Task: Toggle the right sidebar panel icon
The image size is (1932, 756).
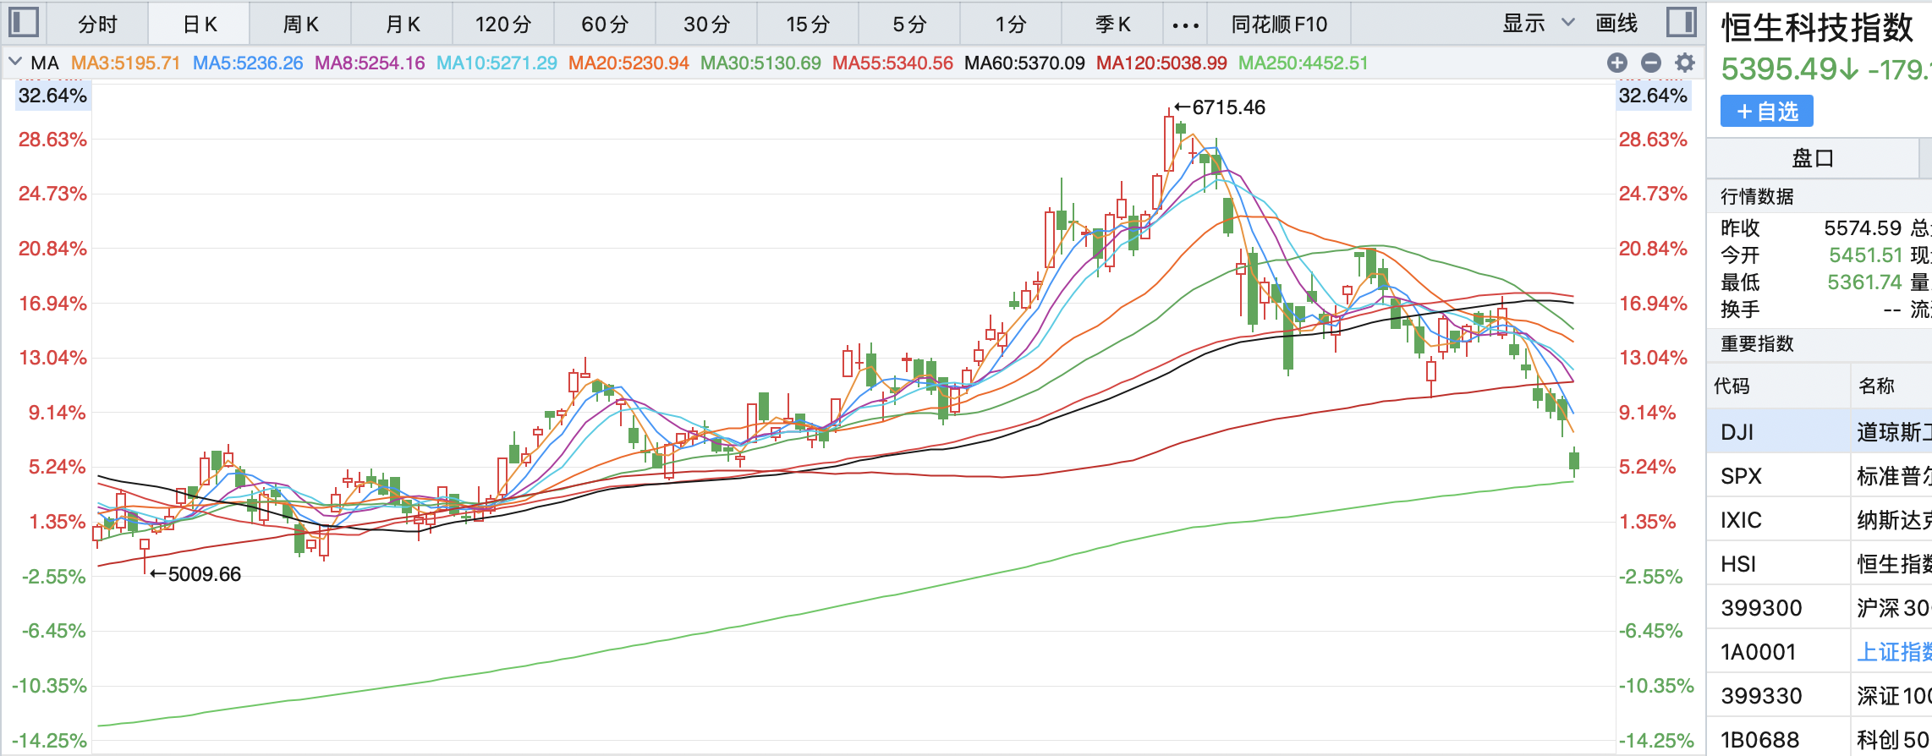Action: click(1681, 23)
